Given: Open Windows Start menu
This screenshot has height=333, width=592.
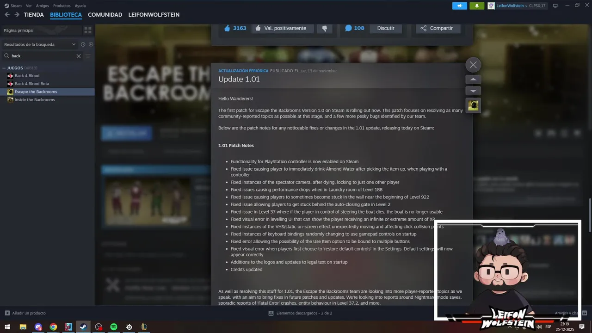Looking at the screenshot, I should pyautogui.click(x=7, y=327).
